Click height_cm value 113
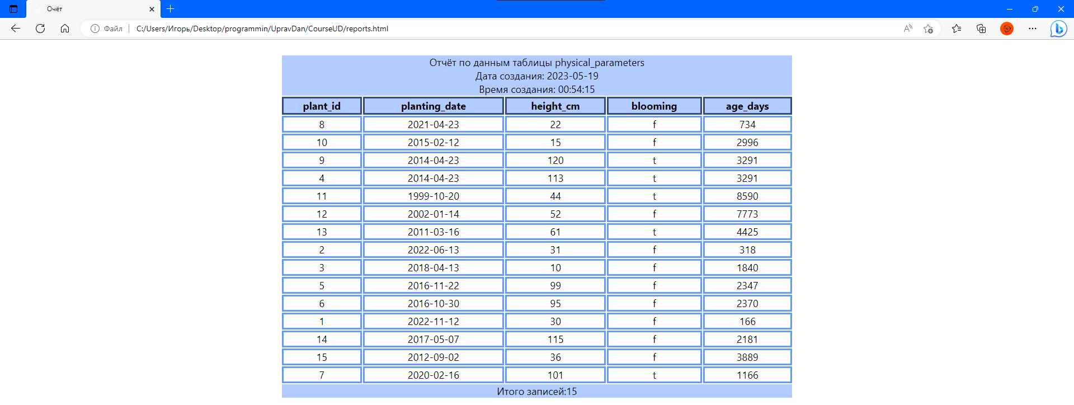The image size is (1074, 405). (x=555, y=178)
